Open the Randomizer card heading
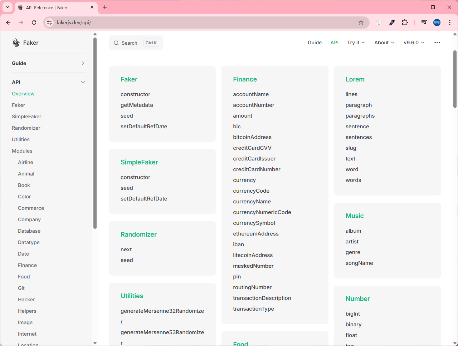This screenshot has height=346, width=458. pyautogui.click(x=138, y=234)
